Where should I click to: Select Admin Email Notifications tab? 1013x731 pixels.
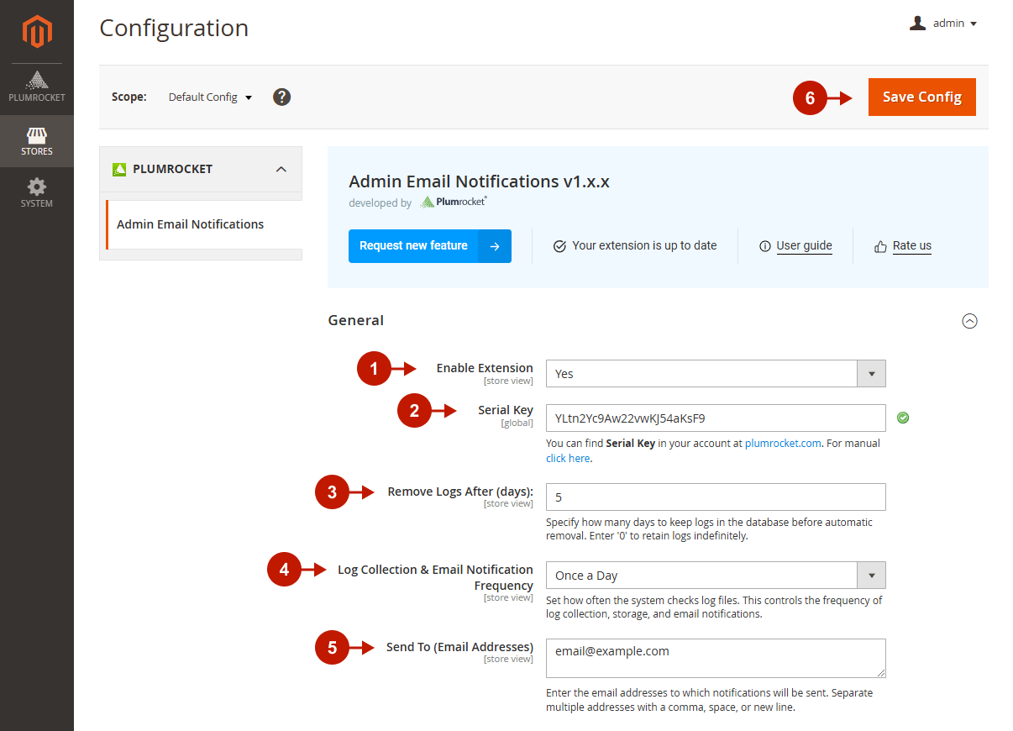(191, 224)
